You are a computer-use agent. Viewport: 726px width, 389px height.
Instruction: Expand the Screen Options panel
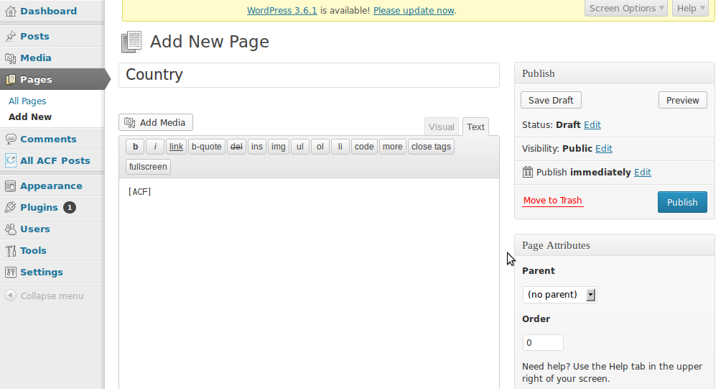point(626,9)
